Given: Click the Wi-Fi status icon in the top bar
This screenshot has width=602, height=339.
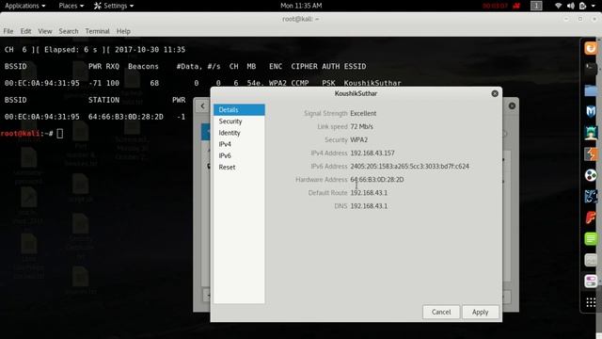Looking at the screenshot, I should 558,6.
